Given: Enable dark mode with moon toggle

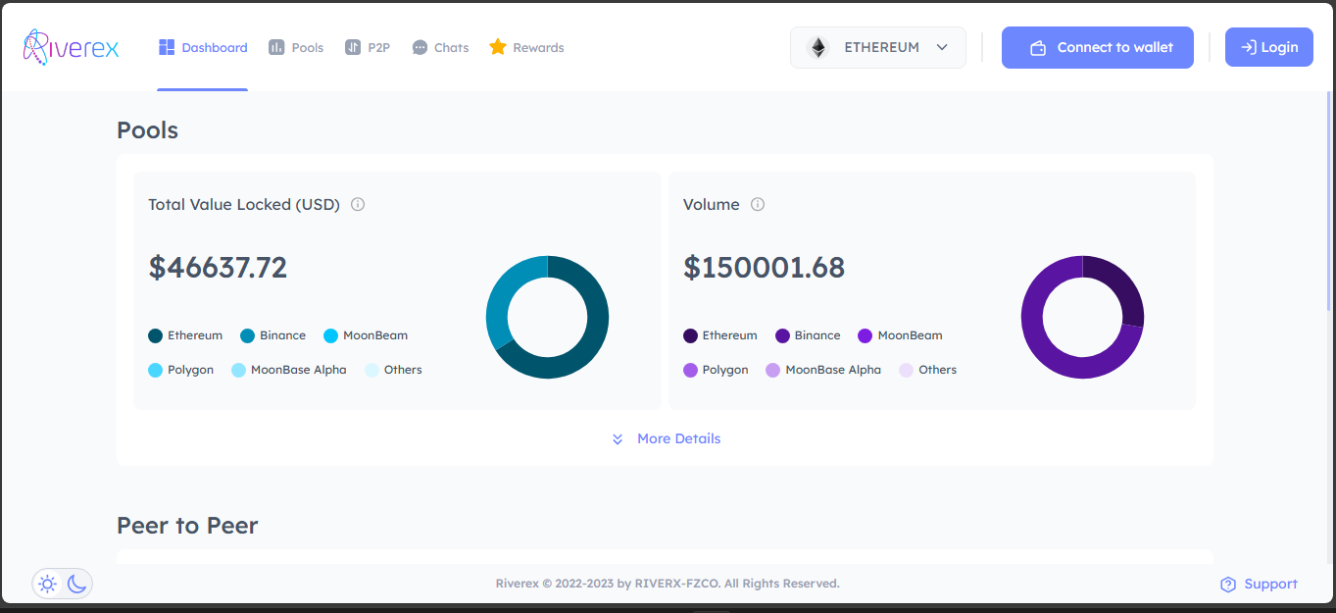Looking at the screenshot, I should point(77,585).
